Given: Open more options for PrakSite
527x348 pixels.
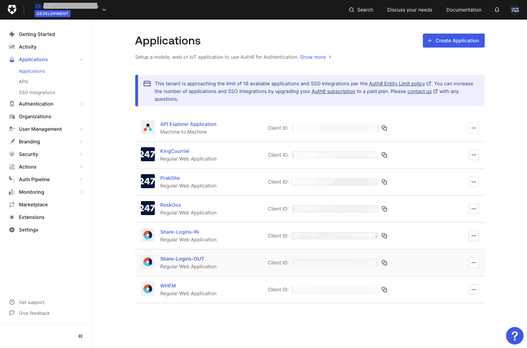Looking at the screenshot, I should coord(474,182).
